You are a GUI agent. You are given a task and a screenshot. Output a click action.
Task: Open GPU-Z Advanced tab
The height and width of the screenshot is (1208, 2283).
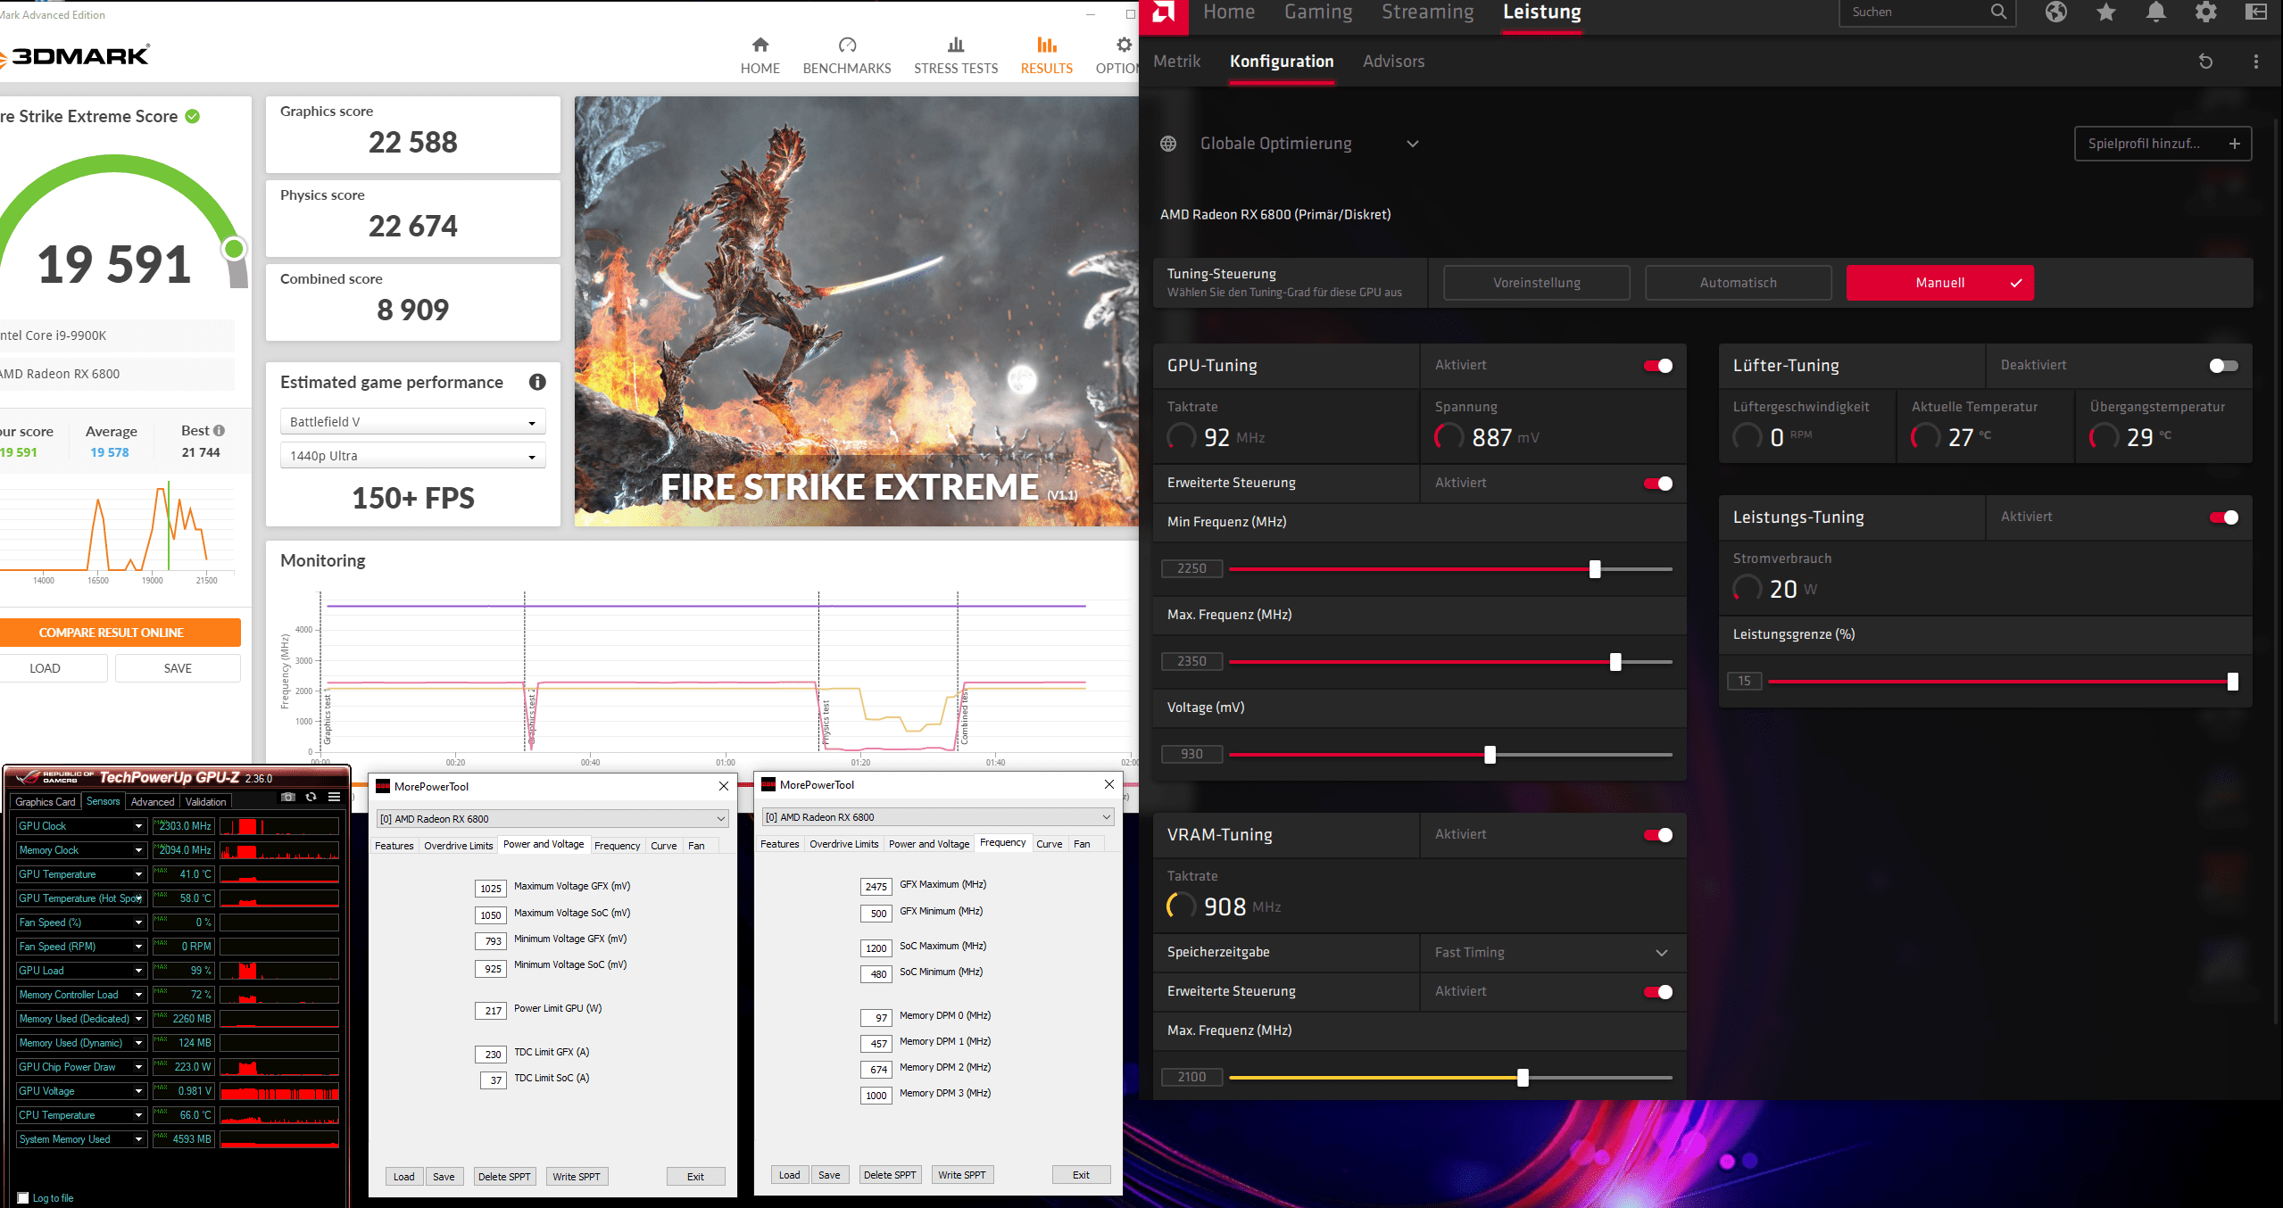tap(153, 802)
